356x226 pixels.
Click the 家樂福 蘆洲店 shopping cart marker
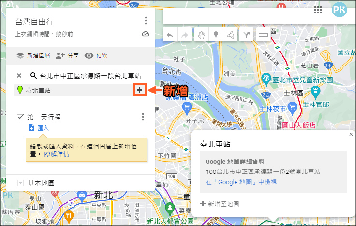pos(187,107)
